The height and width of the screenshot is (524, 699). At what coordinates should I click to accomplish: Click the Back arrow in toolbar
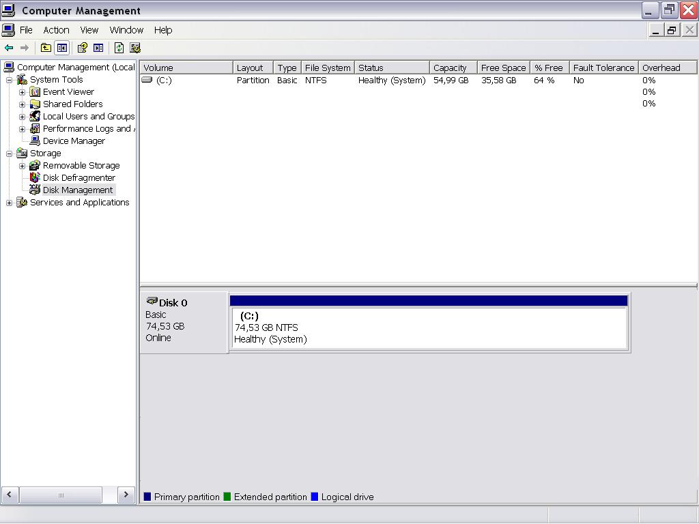(9, 48)
